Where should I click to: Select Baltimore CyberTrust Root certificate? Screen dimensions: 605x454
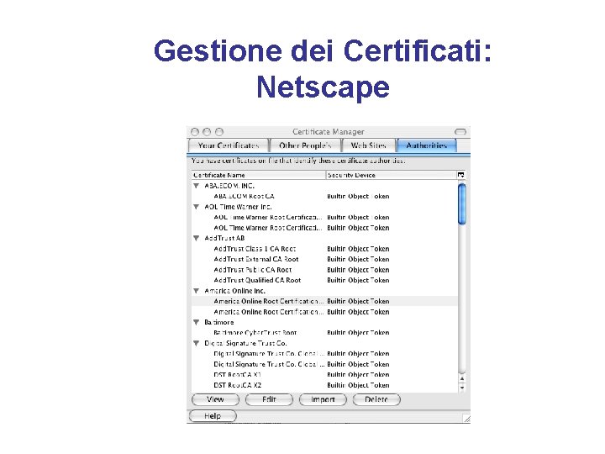[255, 333]
